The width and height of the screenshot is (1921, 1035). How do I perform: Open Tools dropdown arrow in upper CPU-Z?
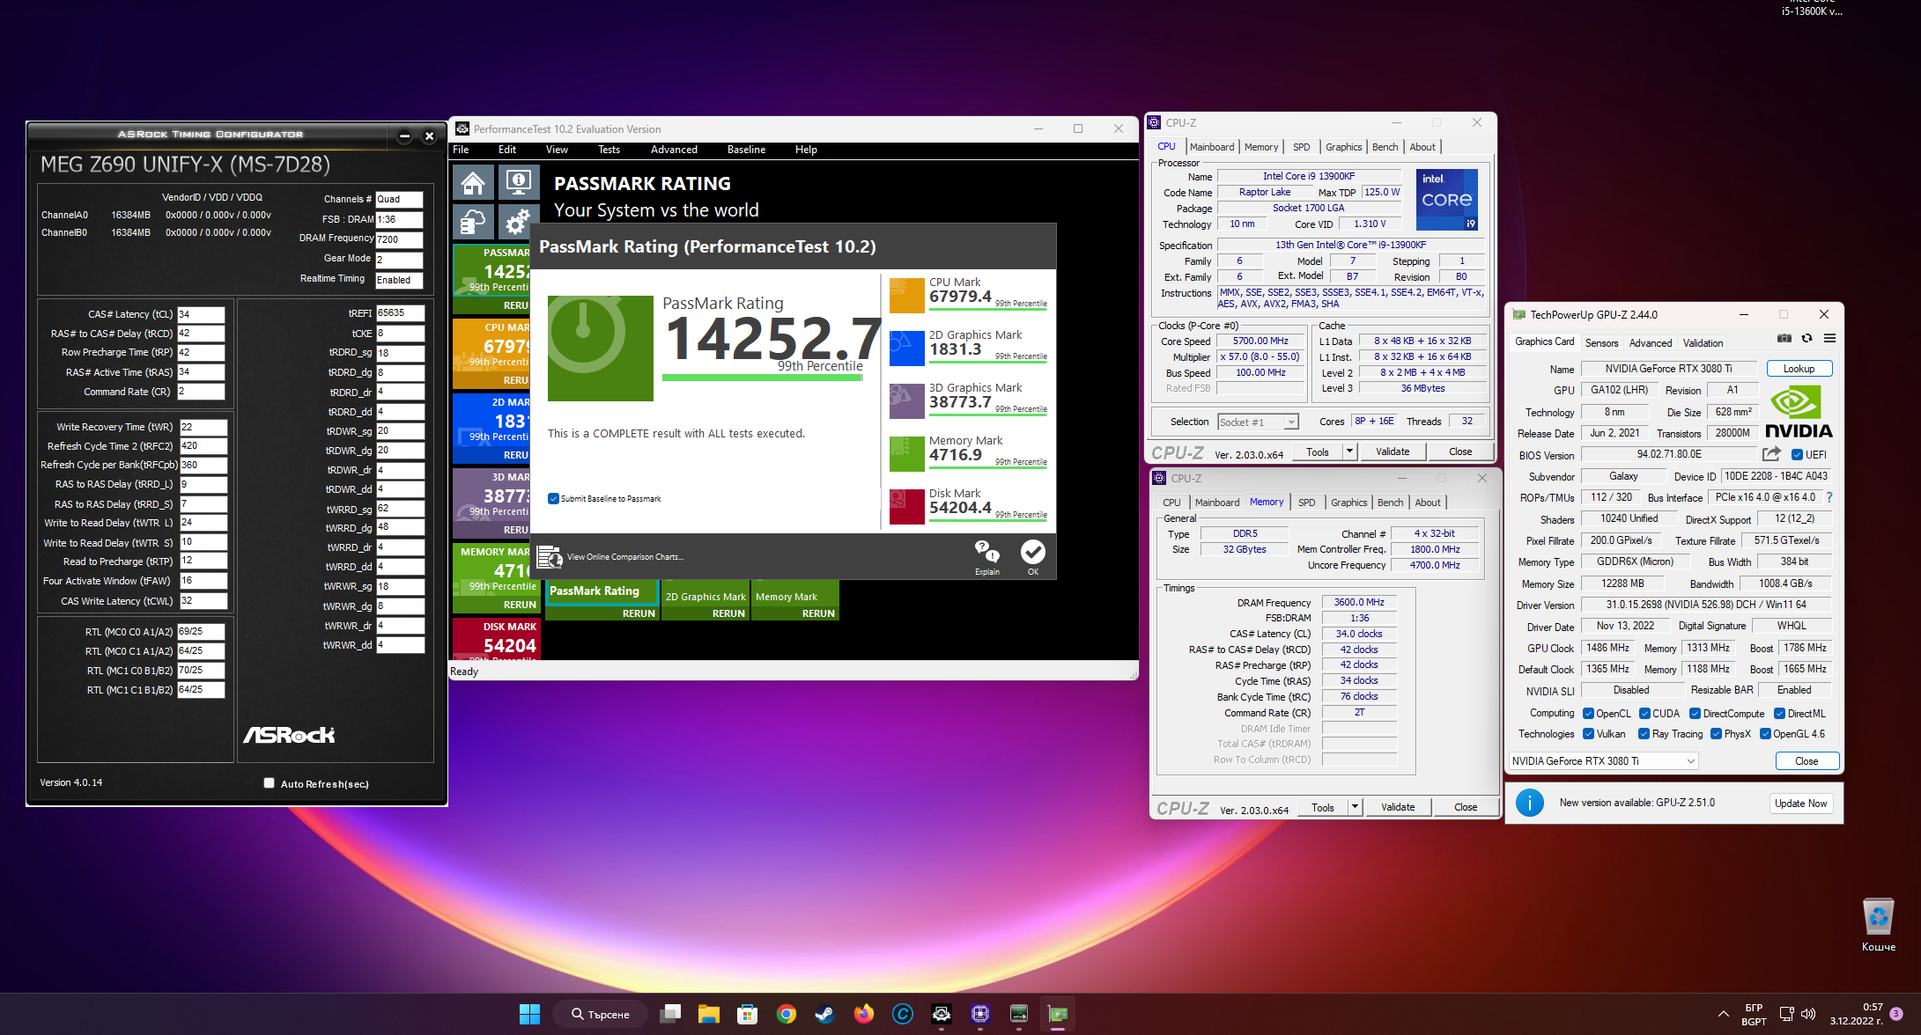pyautogui.click(x=1348, y=451)
